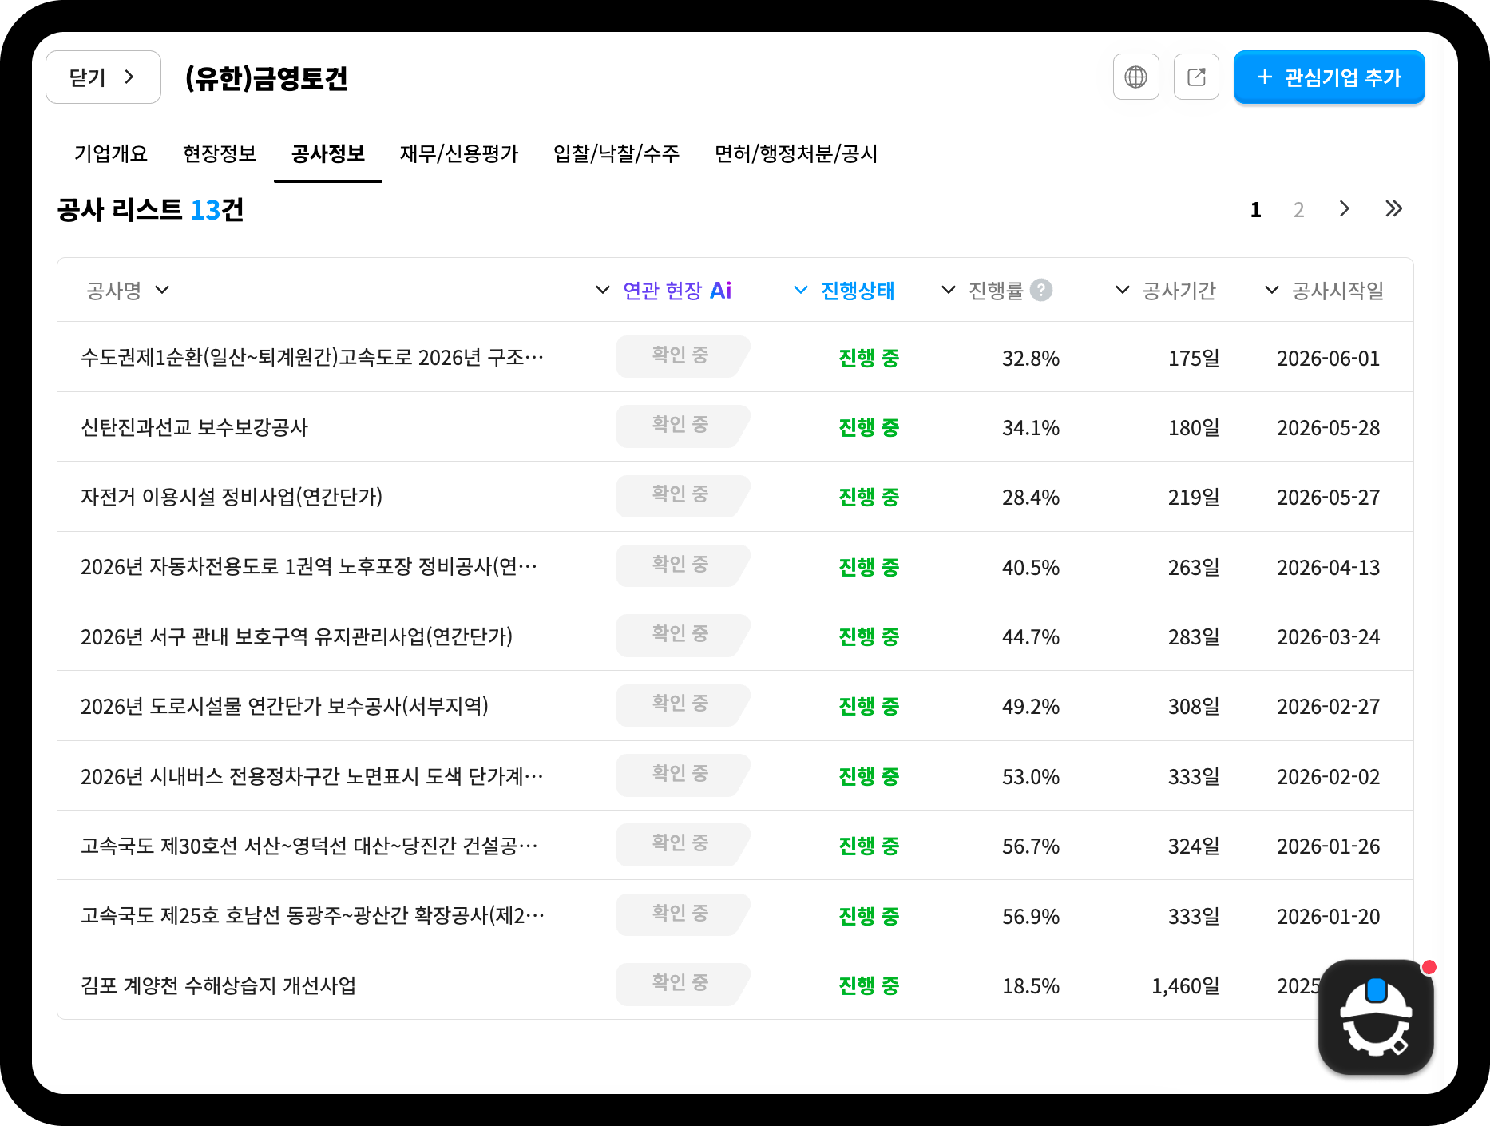Open the 면허/행정처분/공시 tab

coord(796,153)
